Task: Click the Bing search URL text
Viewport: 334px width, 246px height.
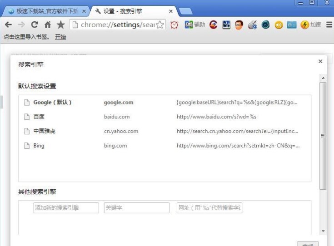Action: click(x=238, y=146)
